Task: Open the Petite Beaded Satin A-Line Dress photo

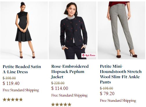Action: coord(24,30)
